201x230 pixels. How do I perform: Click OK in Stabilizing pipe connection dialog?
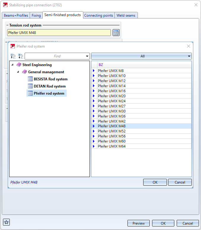tap(163, 223)
